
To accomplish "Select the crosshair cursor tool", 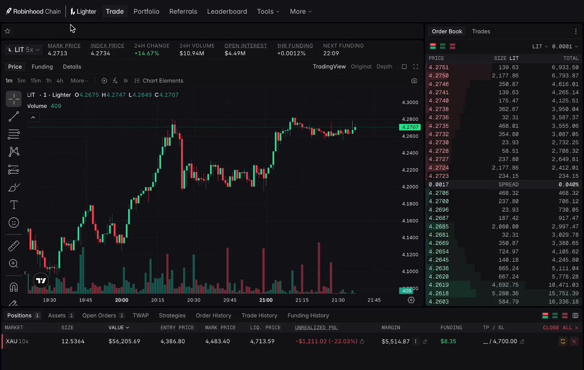I will pos(14,99).
